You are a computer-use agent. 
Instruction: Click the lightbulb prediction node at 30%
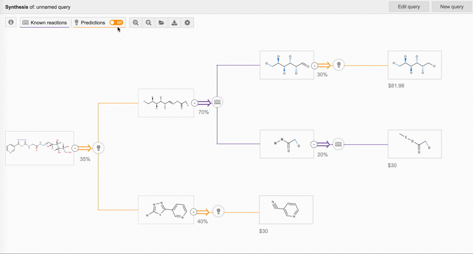coord(339,65)
